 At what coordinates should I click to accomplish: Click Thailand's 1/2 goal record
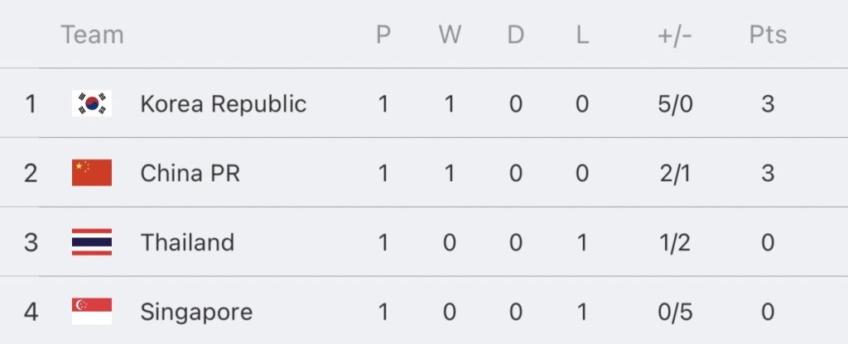675,242
